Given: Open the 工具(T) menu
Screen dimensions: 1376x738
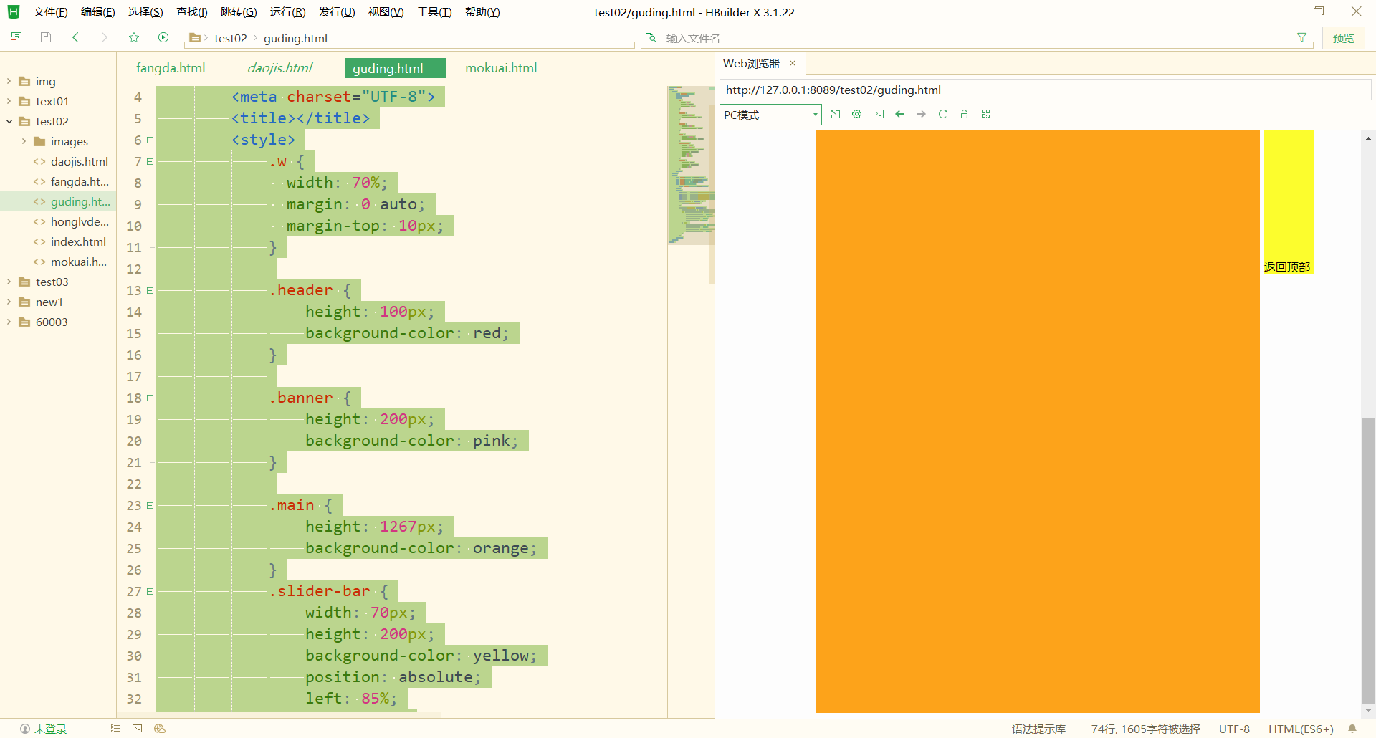Looking at the screenshot, I should [x=434, y=11].
